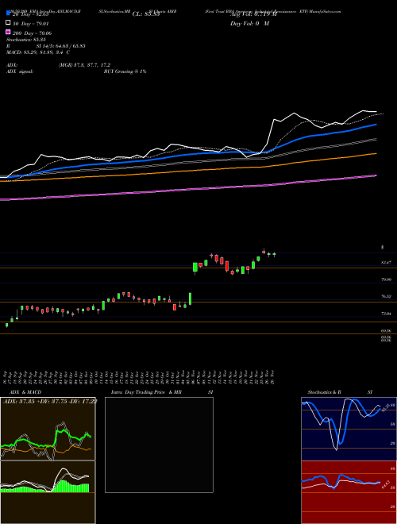397x524 pixels.
Task: Open the empty Intra Day Trading chart box
Action: tap(159, 445)
